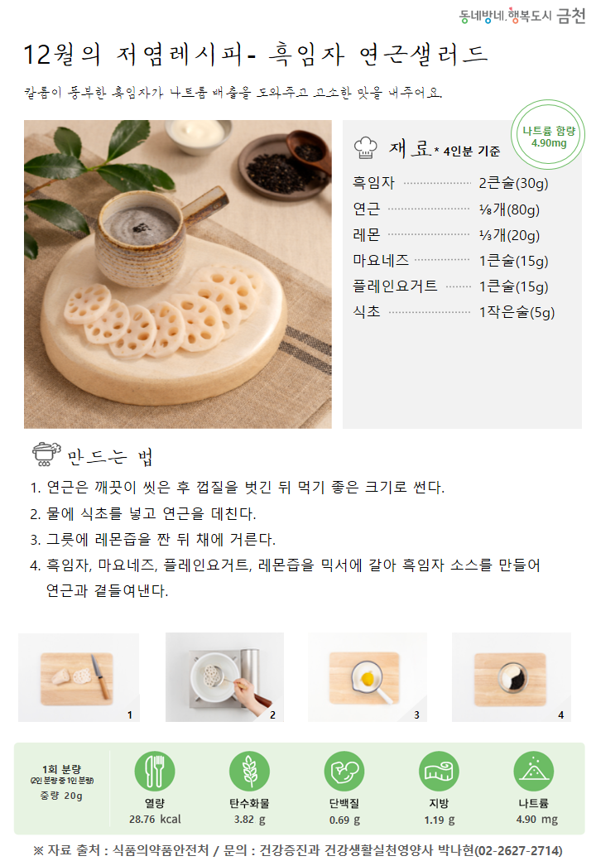
Task: Click the 1회 분량 serving size label
Action: tap(61, 769)
